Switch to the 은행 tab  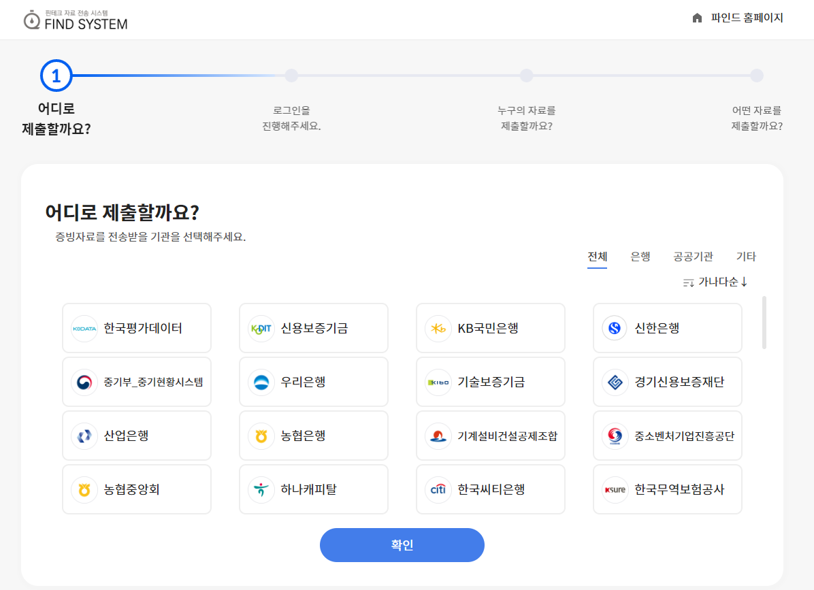(x=640, y=257)
